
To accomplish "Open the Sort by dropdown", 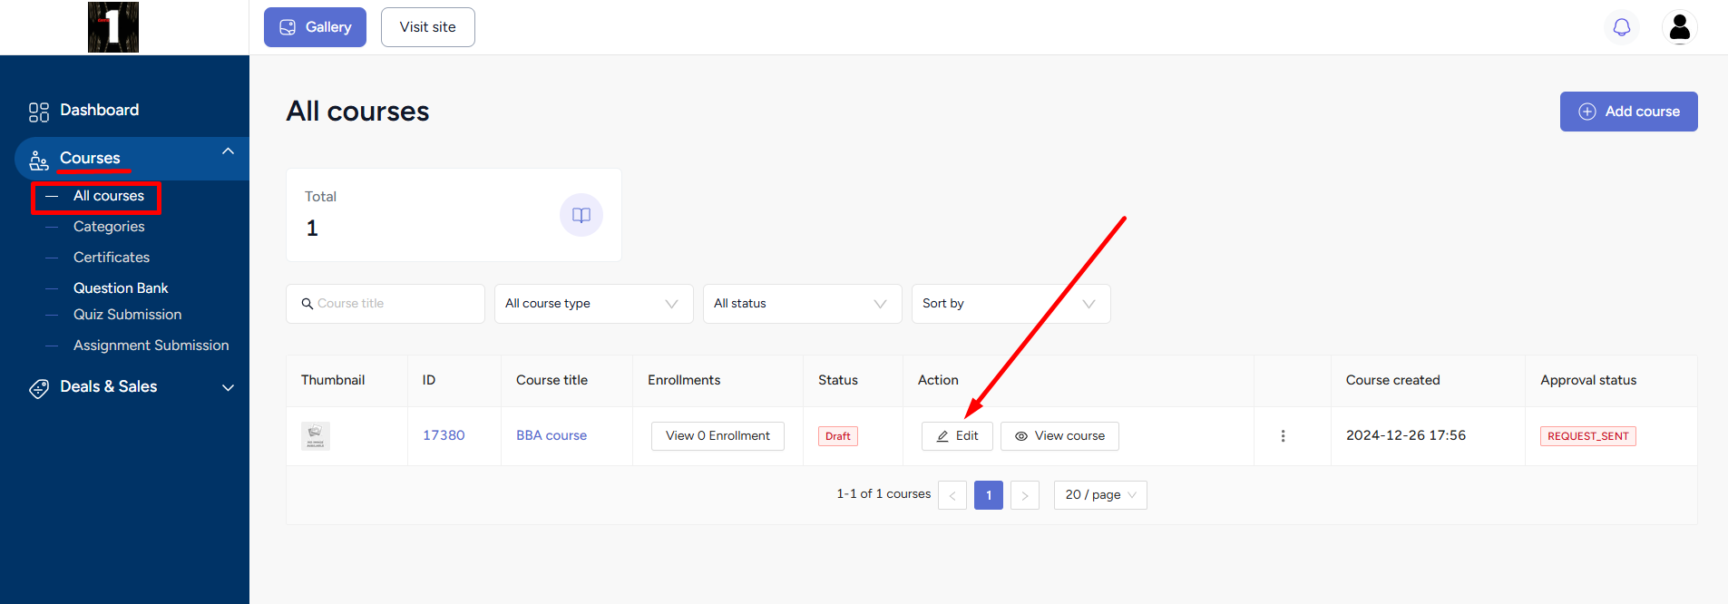I will [1011, 304].
